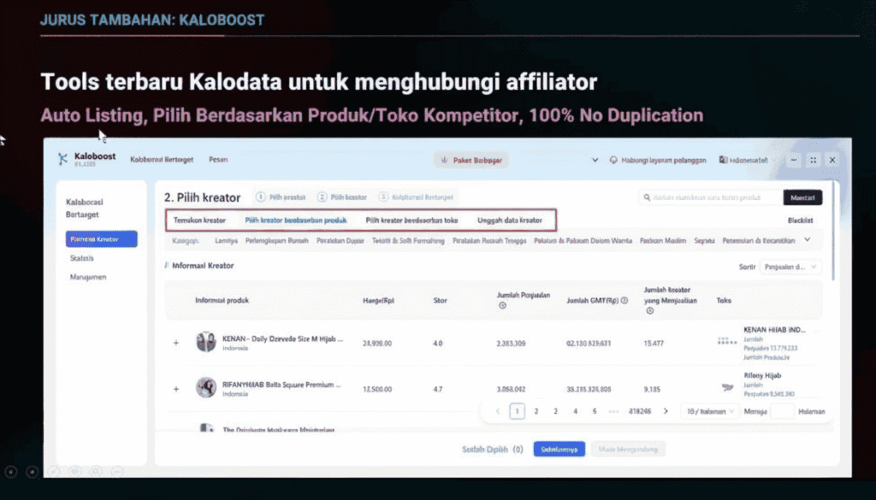Open the items per halaman dropdown
Screen dimensions: 876x500
[709, 411]
